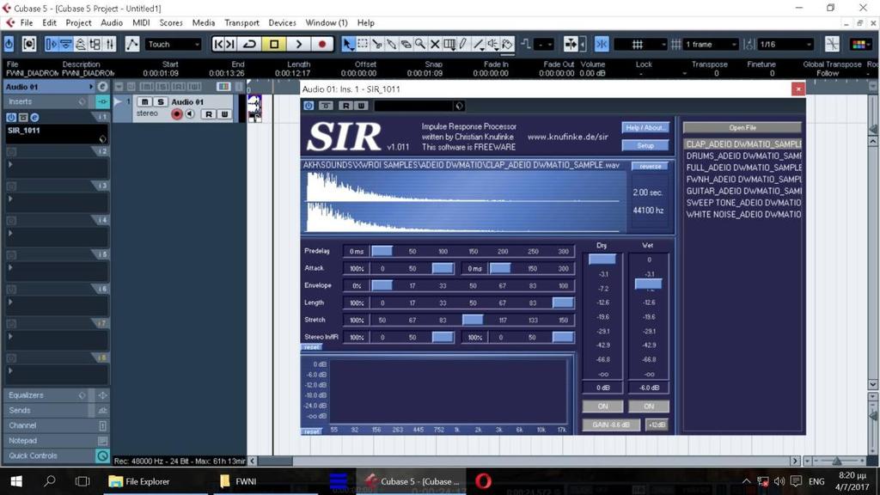
Task: Go to next marker in transport
Action: point(230,45)
